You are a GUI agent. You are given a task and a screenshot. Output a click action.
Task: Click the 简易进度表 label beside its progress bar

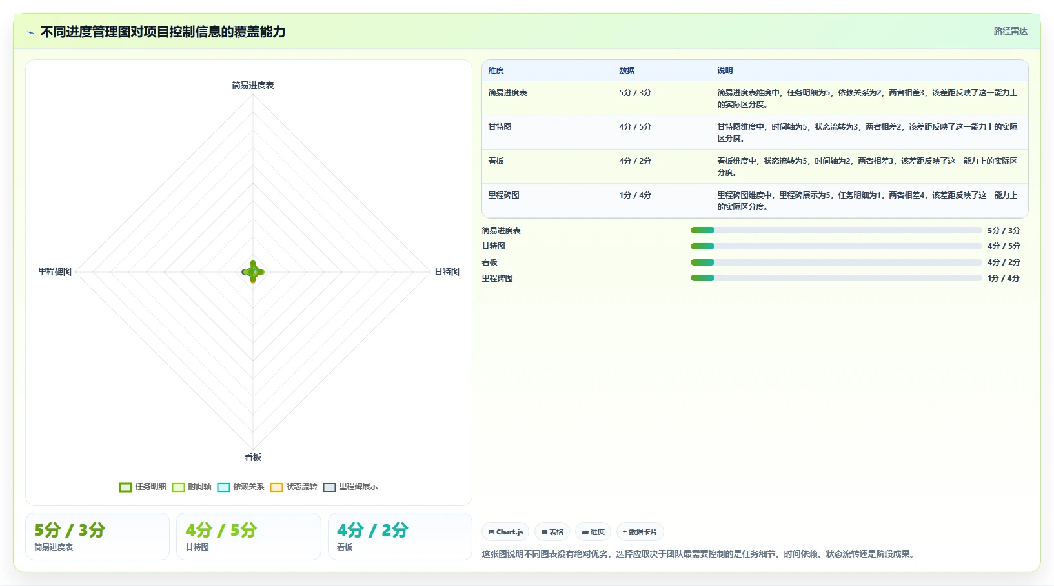pyautogui.click(x=501, y=231)
